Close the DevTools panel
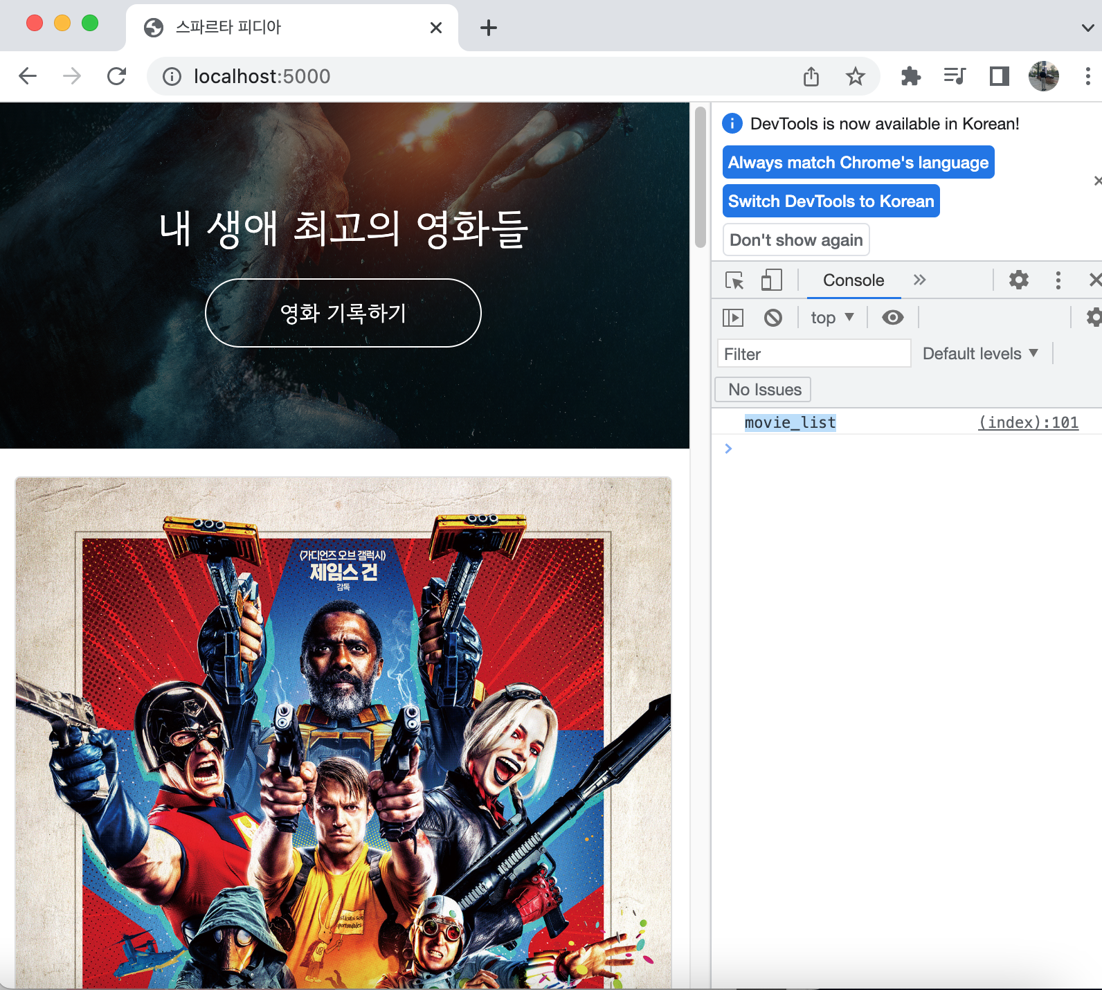Viewport: 1102px width, 990px height. (x=1094, y=280)
